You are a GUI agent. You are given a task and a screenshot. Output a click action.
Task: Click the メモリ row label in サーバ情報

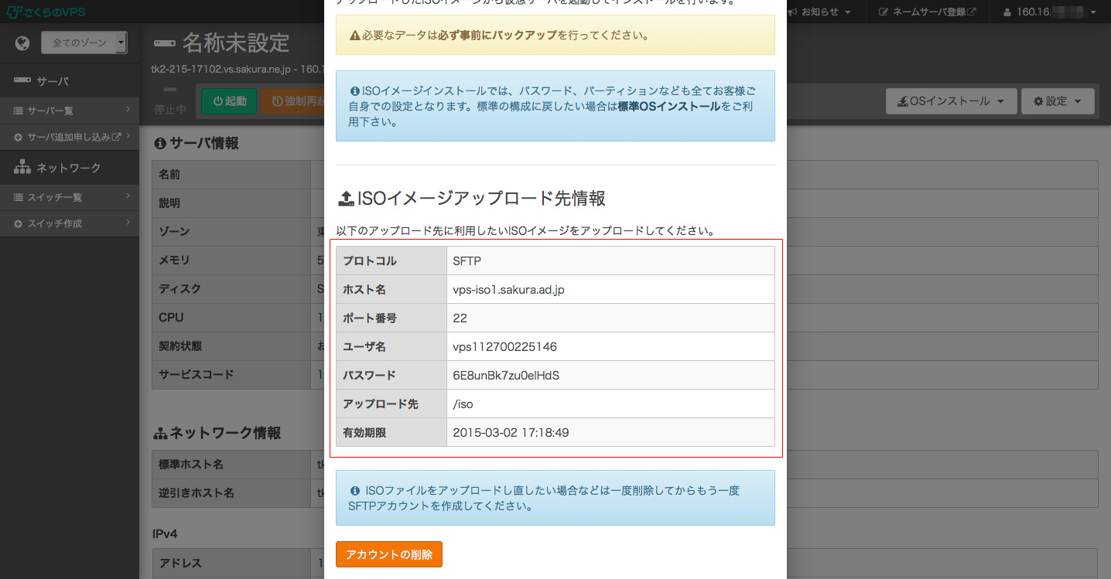pos(174,261)
